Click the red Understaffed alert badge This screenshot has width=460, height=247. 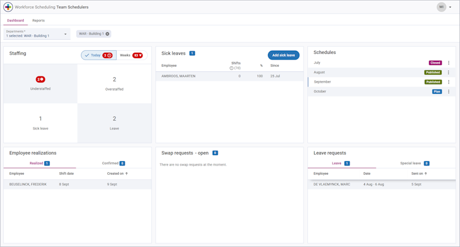pos(40,79)
